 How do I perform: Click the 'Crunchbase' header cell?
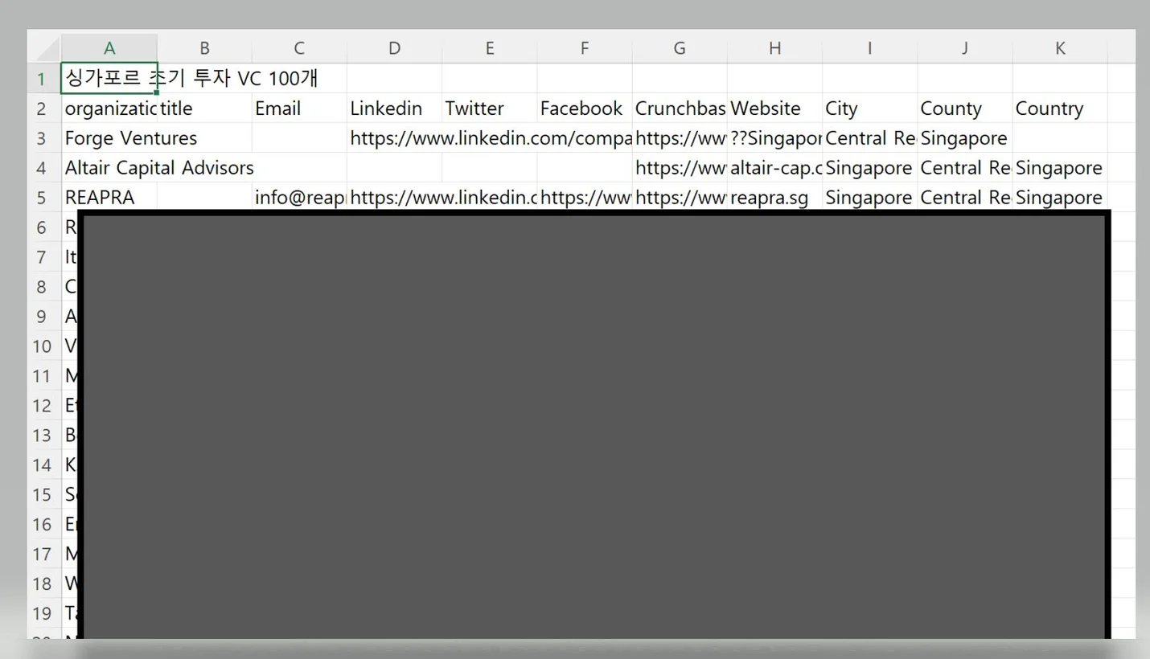tap(680, 108)
